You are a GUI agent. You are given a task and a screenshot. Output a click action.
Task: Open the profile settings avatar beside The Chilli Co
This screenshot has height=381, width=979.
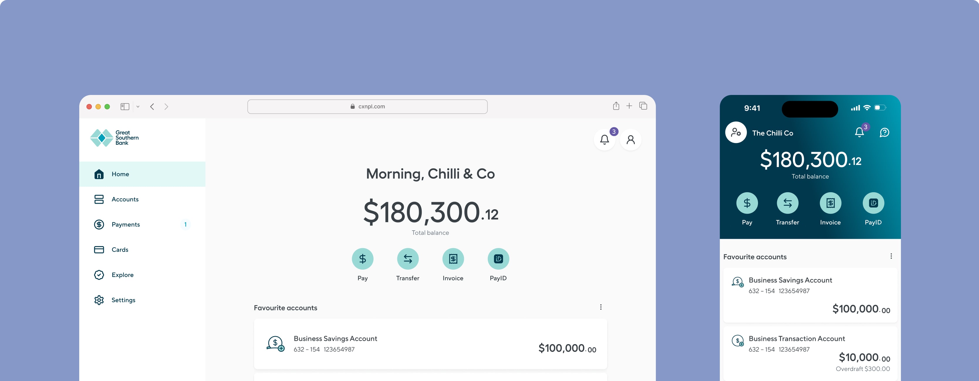(x=736, y=132)
